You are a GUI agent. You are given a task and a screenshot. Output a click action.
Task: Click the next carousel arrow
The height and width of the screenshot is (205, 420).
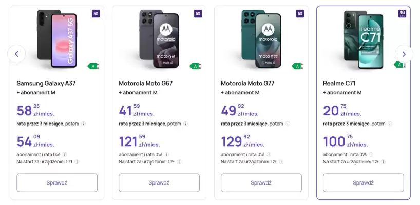[x=404, y=54]
